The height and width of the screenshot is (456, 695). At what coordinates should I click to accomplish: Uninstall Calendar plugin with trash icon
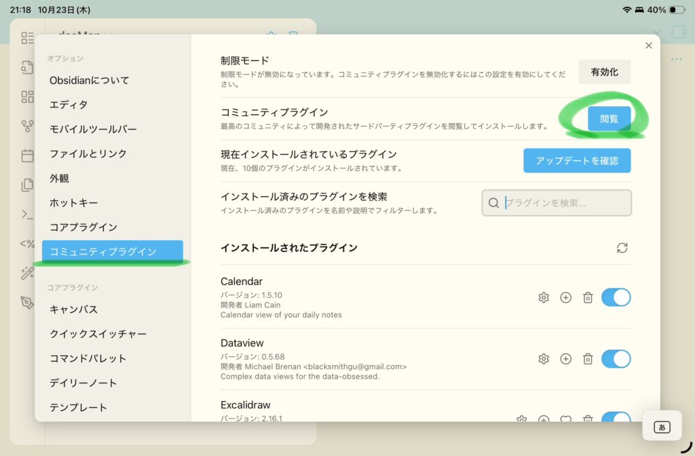(x=588, y=297)
